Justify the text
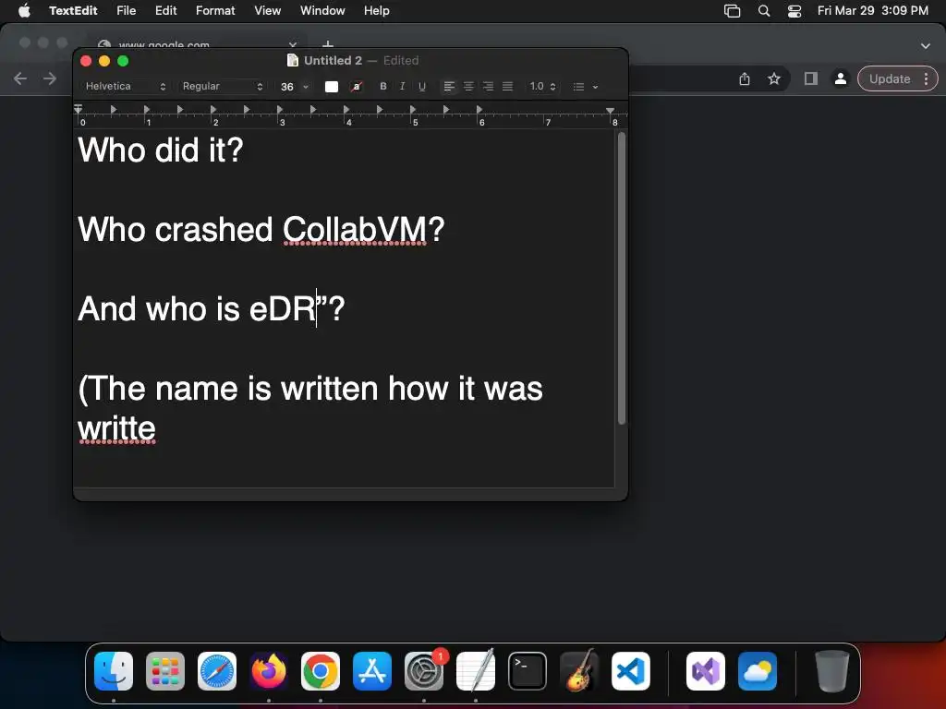The height and width of the screenshot is (709, 946). (507, 86)
